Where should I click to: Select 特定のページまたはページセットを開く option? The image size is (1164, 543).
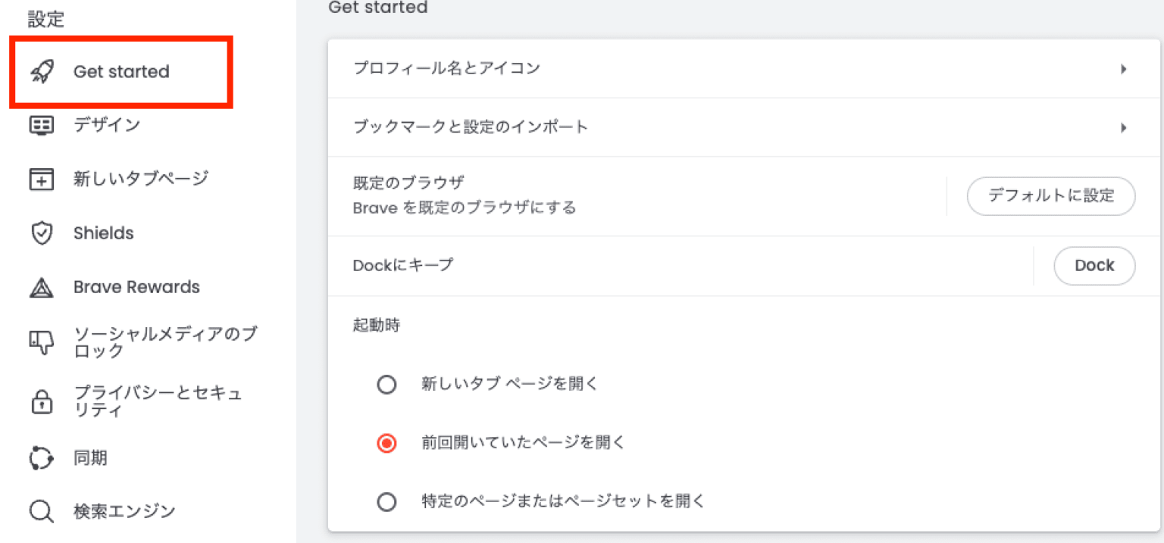(x=387, y=501)
